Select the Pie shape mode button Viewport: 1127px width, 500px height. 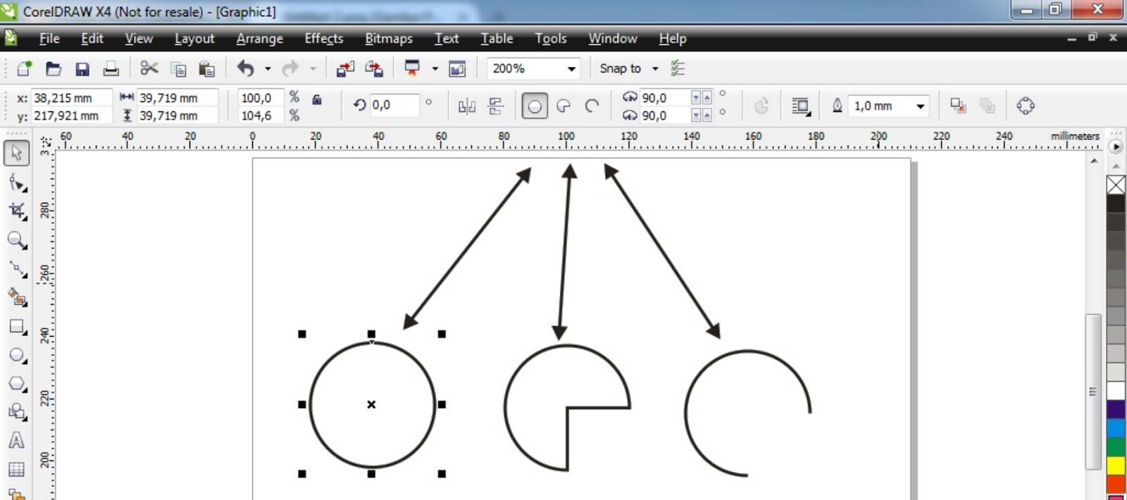563,106
